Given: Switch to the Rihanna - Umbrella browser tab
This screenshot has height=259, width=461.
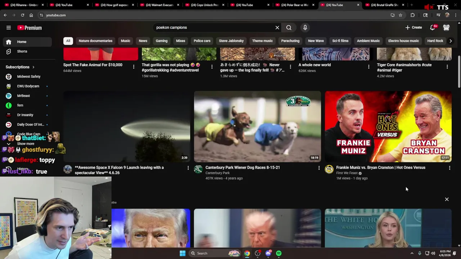Looking at the screenshot, I should [x=24, y=5].
